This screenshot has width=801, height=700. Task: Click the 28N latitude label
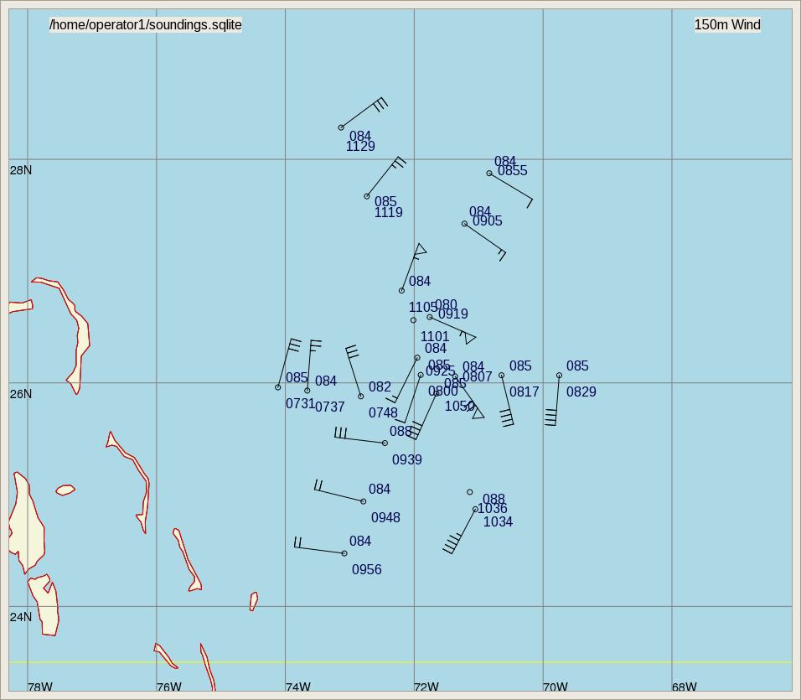(x=21, y=170)
